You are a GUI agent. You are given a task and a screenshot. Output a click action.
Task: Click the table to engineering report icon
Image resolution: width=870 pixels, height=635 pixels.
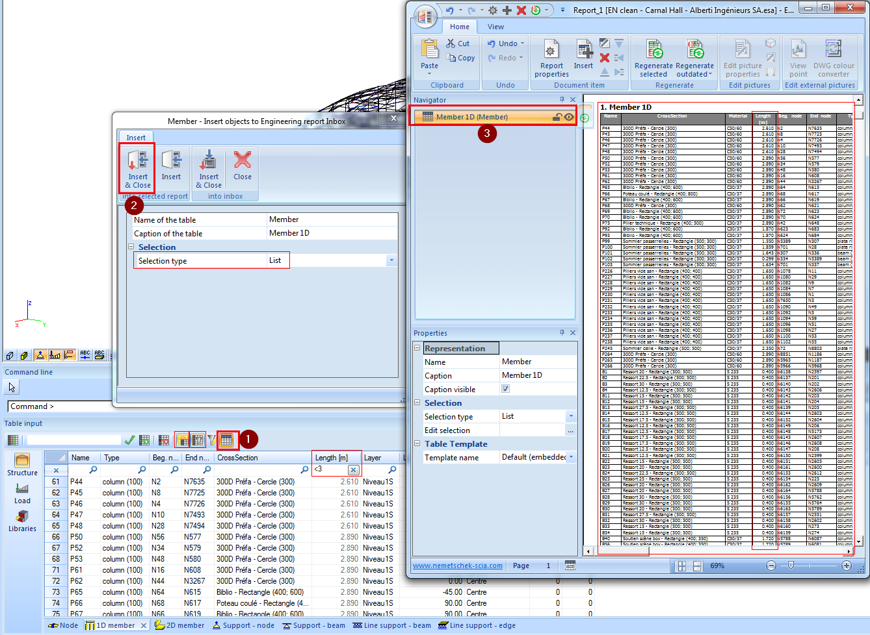[226, 440]
